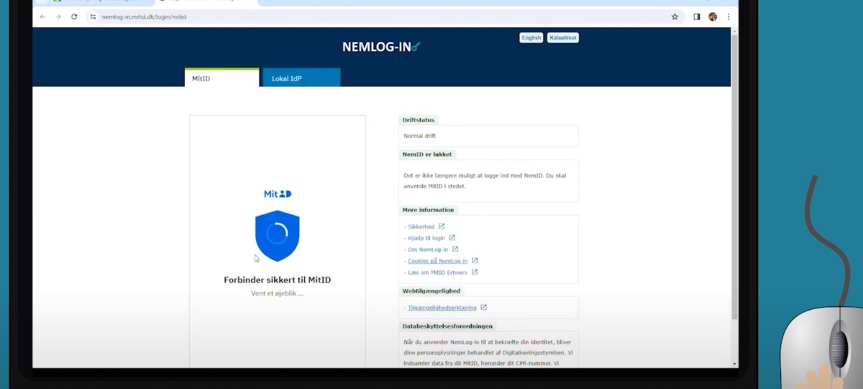Click the address bar URL field

385,17
